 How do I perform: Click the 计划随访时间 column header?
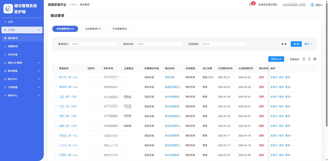point(225,68)
